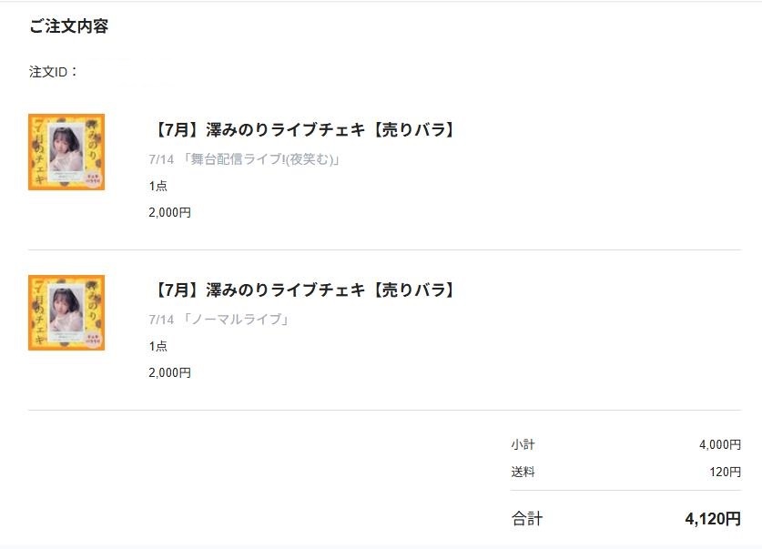Select the 7/14 舞台配信ライブ!(夜笑む) variation text
This screenshot has height=549, width=762.
click(245, 159)
